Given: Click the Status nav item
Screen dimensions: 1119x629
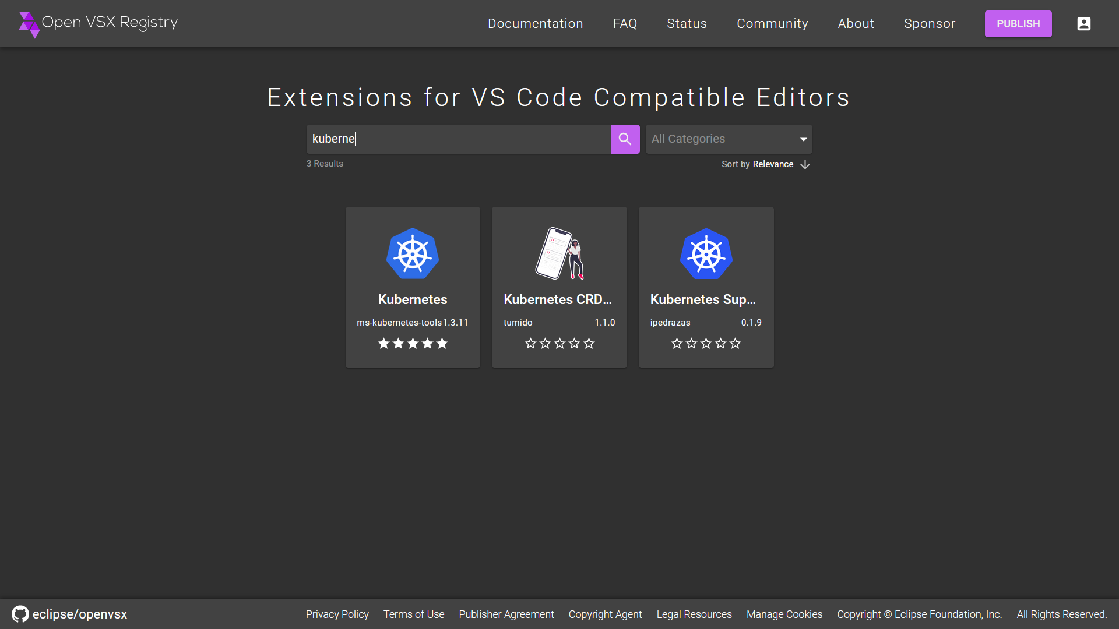Looking at the screenshot, I should click(687, 24).
